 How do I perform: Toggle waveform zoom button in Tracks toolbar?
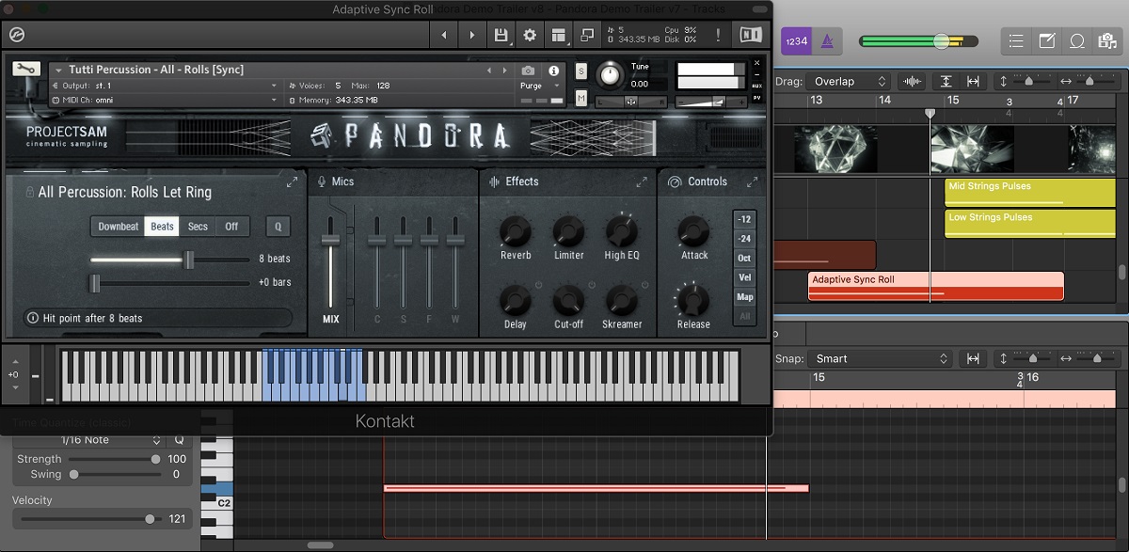(912, 82)
